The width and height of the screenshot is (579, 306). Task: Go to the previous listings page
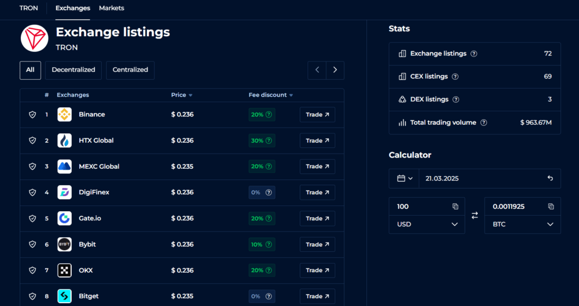pos(317,70)
